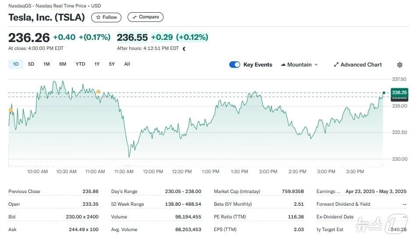This screenshot has width=412, height=239.
Task: Select the 1D time range tab
Action: 16,64
